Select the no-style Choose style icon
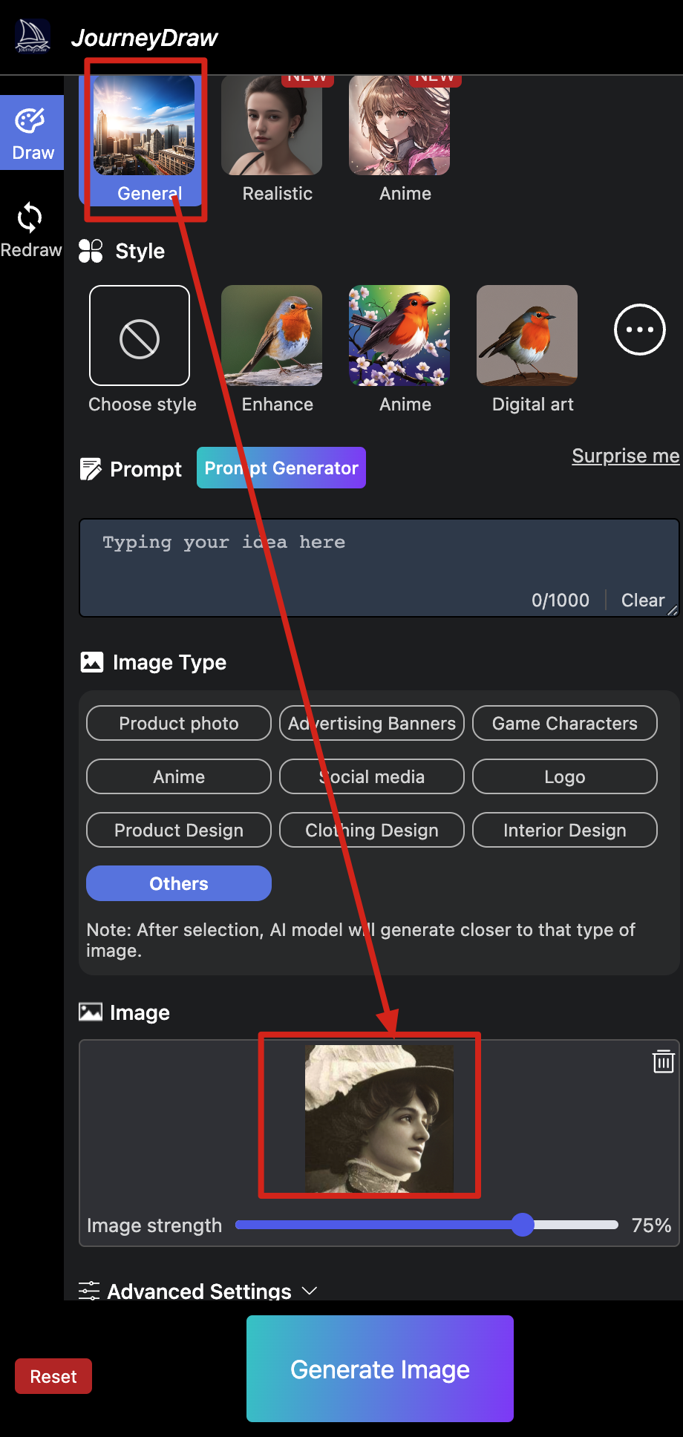 [140, 335]
